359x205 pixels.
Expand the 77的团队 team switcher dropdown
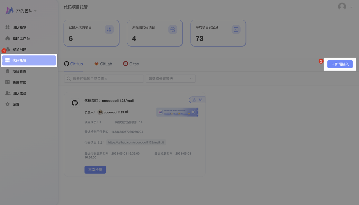coord(35,11)
